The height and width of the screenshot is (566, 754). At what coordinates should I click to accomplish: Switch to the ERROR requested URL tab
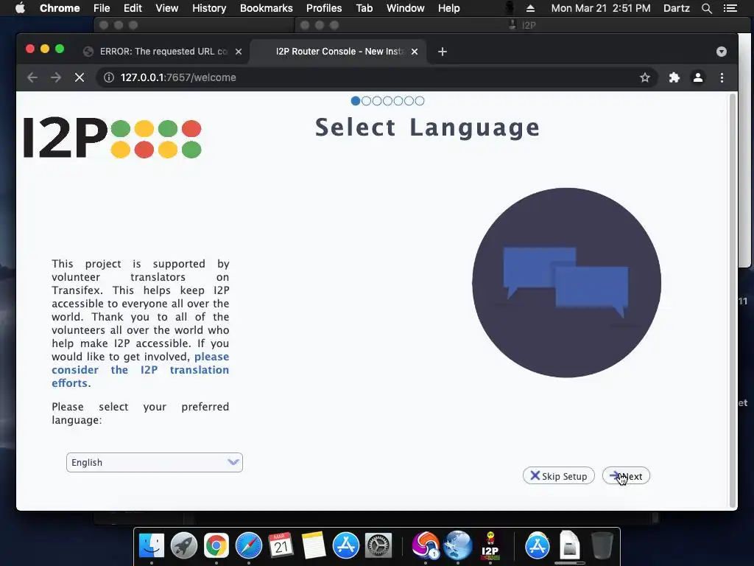[163, 52]
